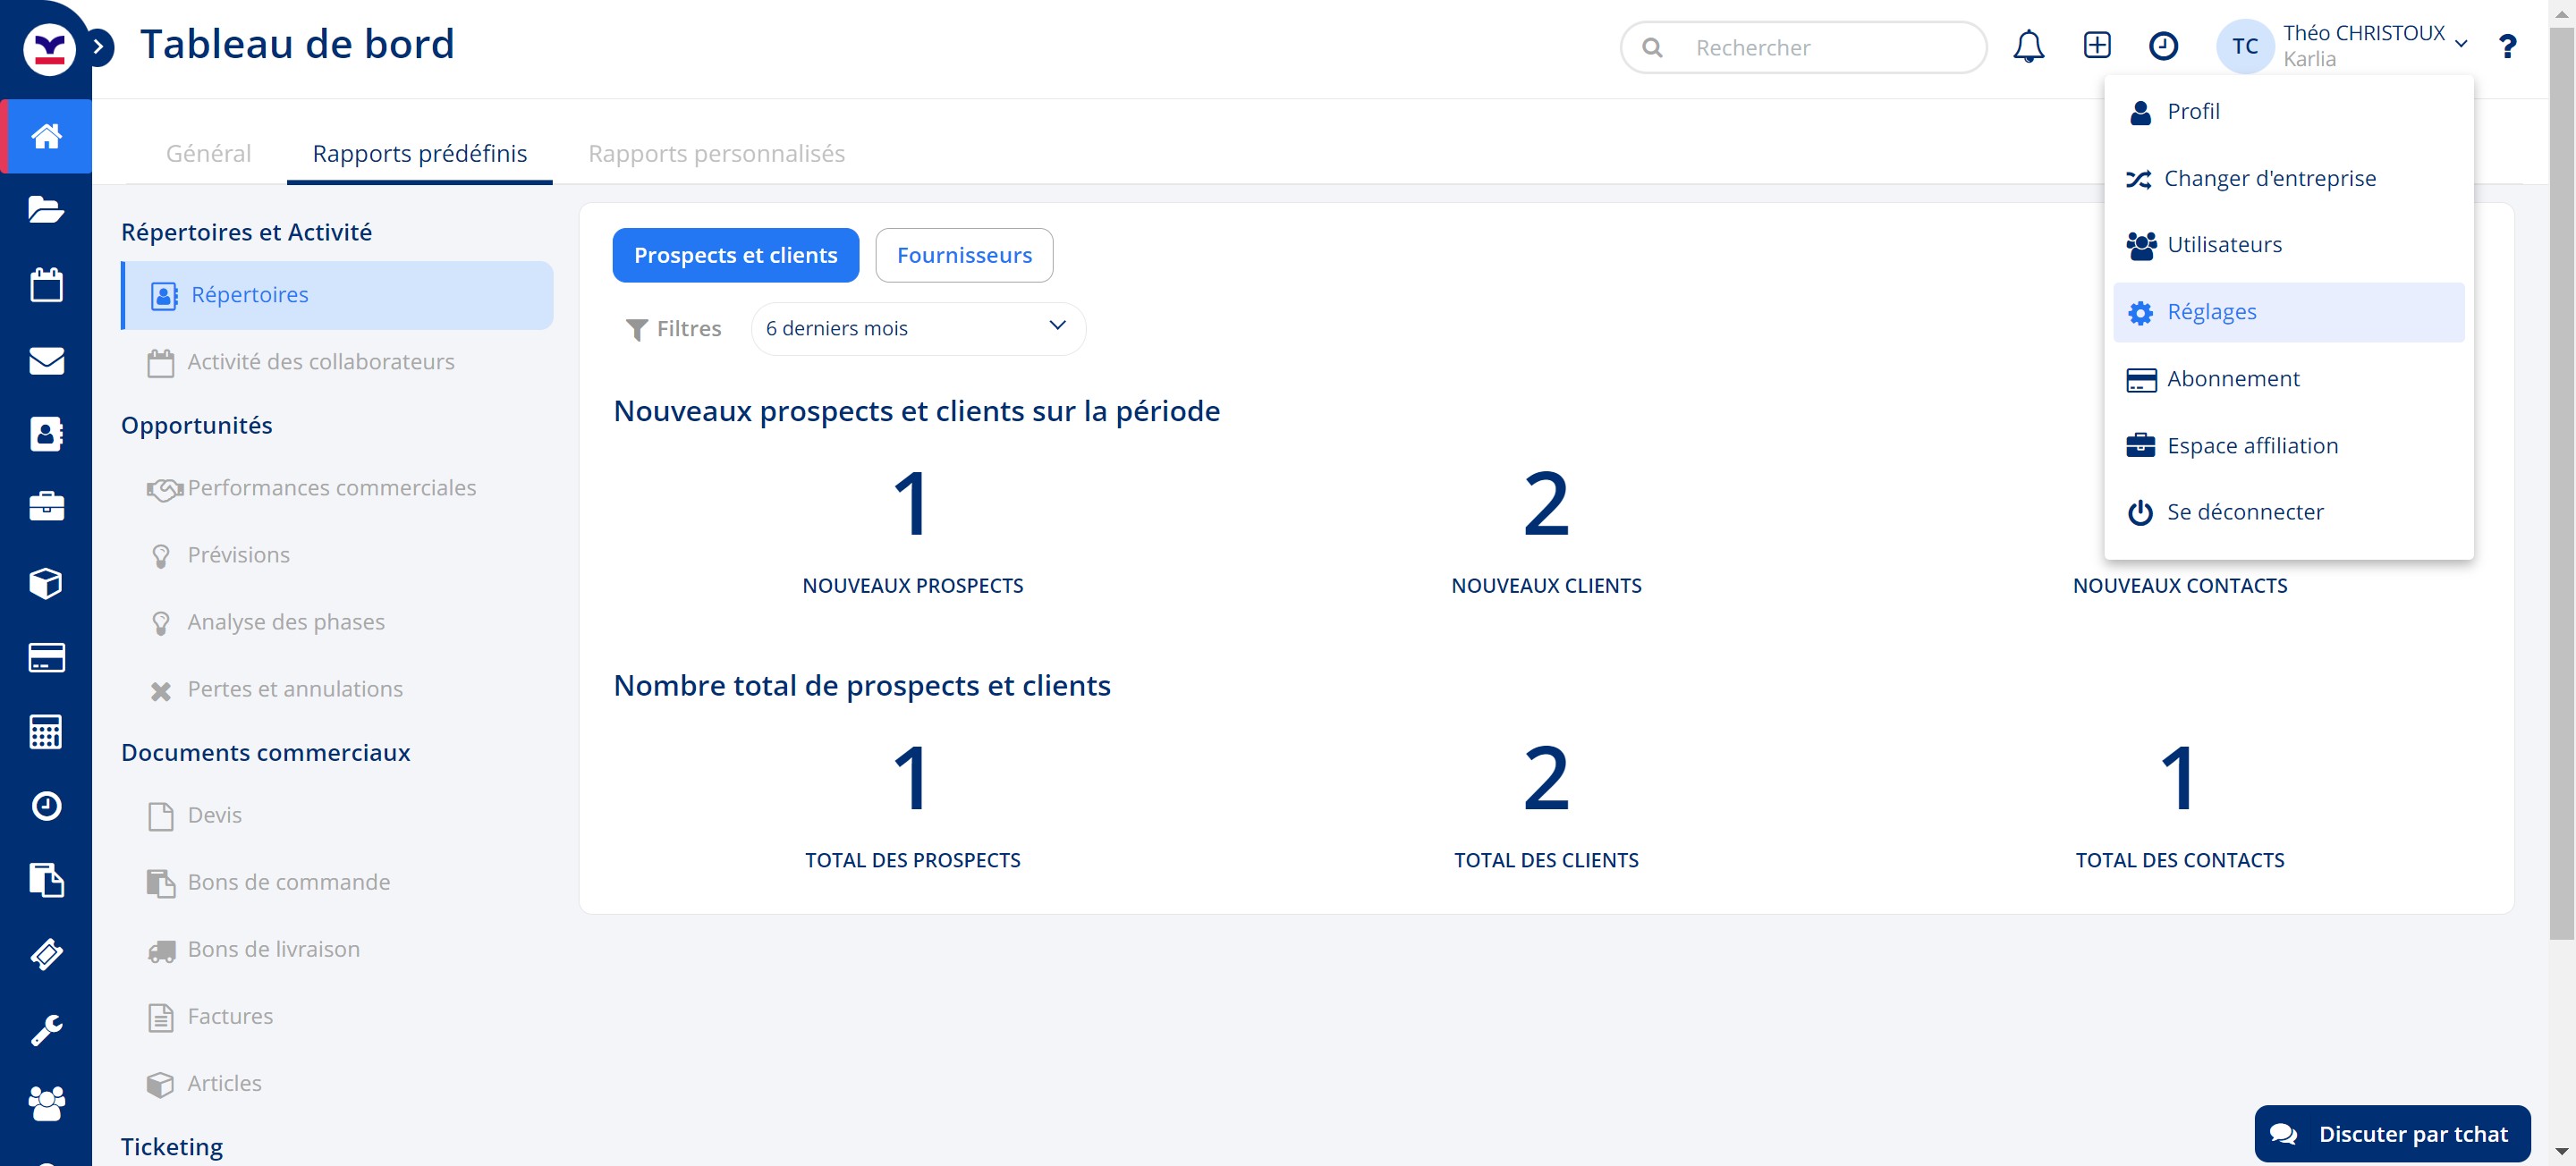Viewport: 2576px width, 1166px height.
Task: Click the quick add plus icon
Action: click(2097, 46)
